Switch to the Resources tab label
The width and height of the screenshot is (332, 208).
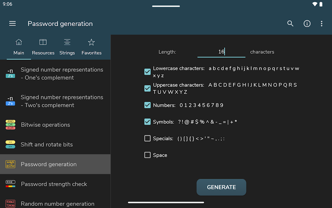(43, 53)
